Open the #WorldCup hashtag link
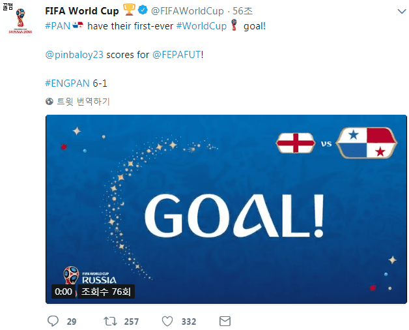The image size is (409, 330). [201, 26]
